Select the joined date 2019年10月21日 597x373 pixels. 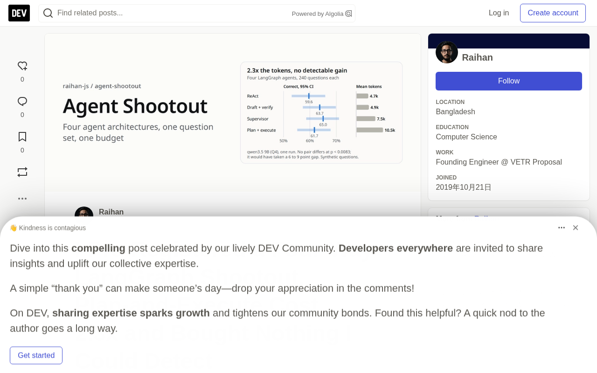(464, 187)
